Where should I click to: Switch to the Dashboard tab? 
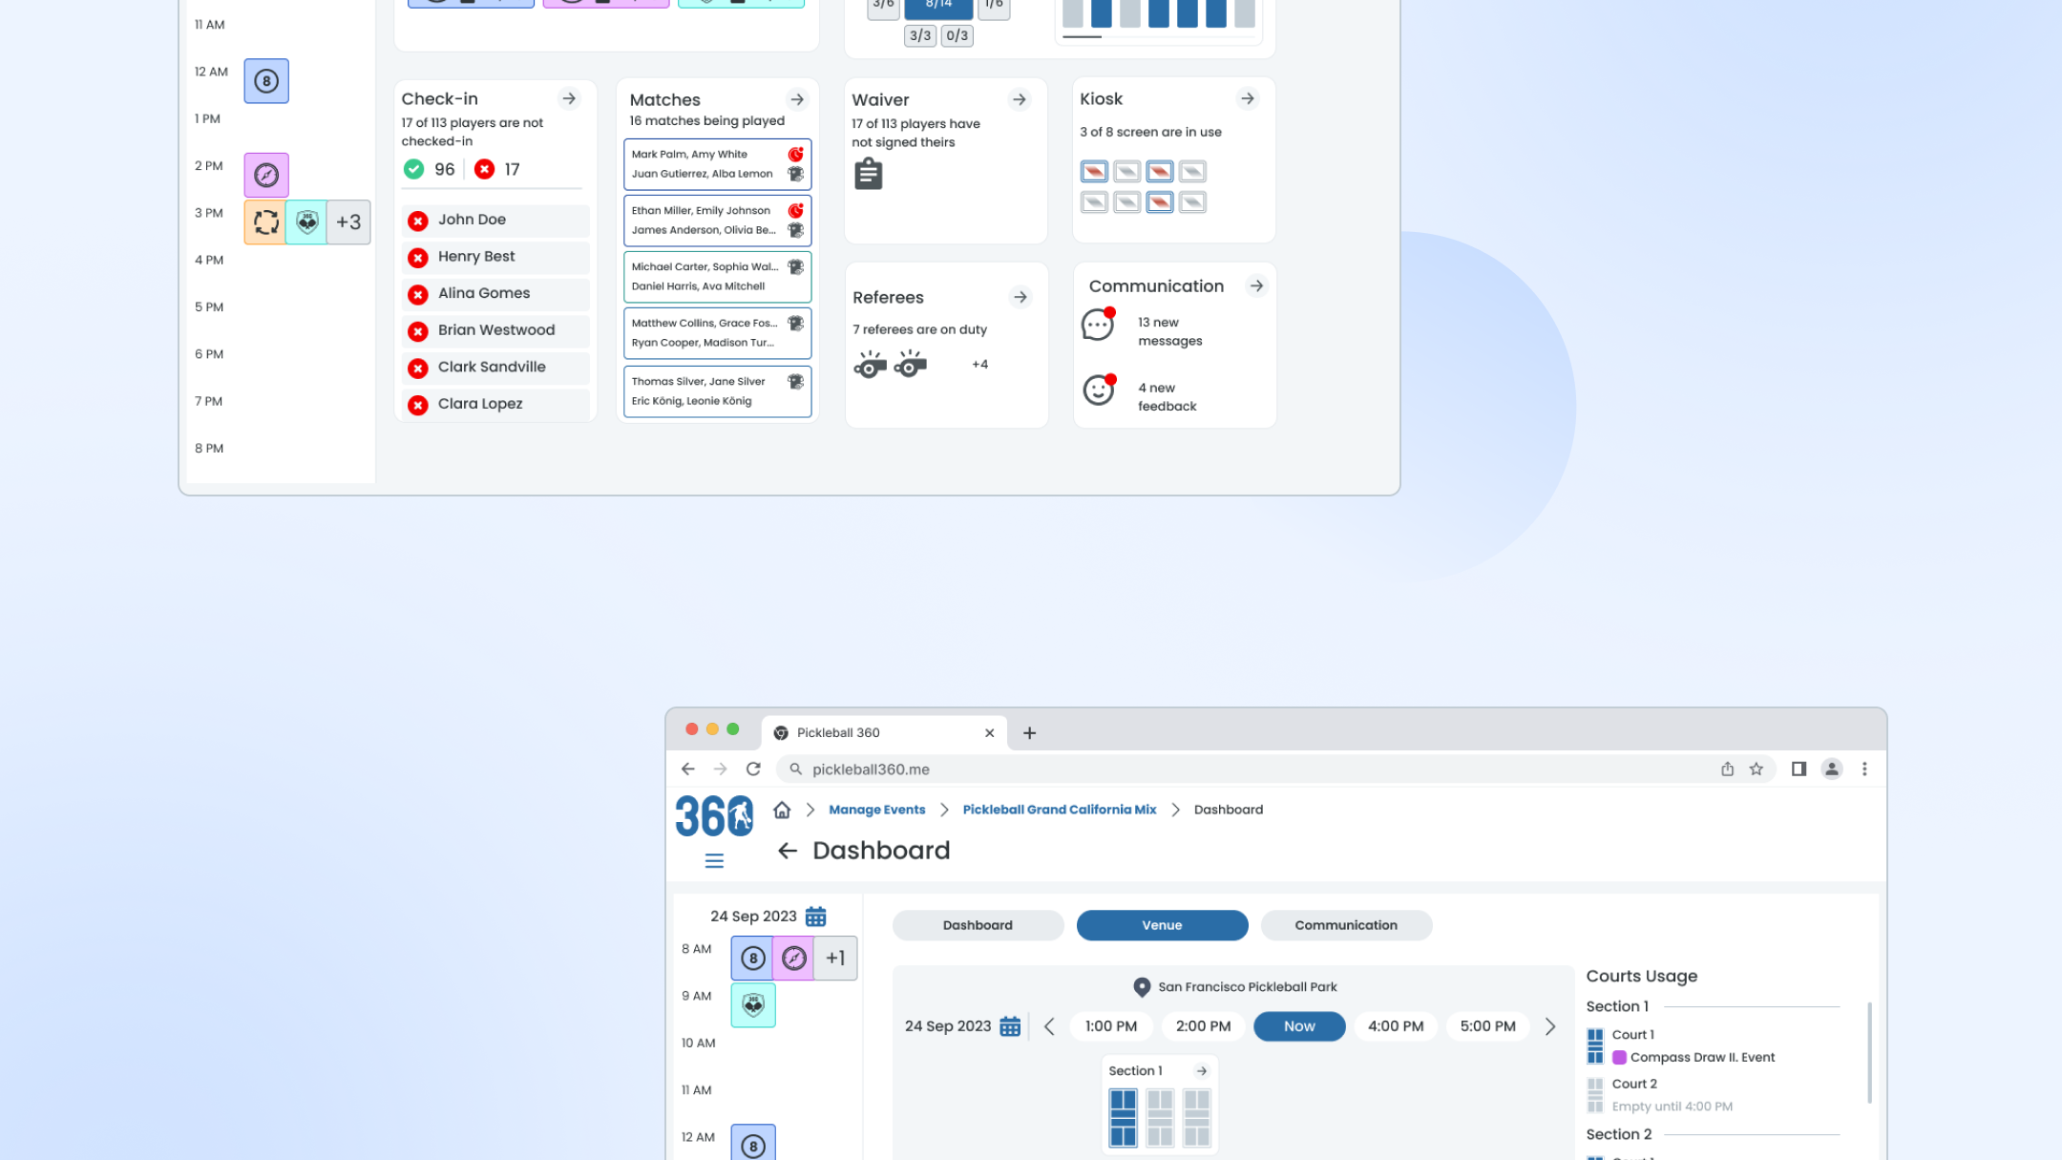pyautogui.click(x=978, y=925)
